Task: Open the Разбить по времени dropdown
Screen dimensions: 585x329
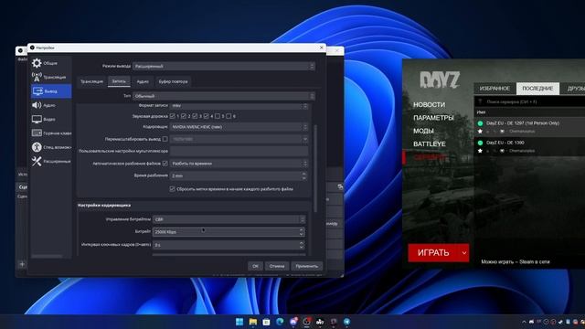Action: (x=239, y=164)
